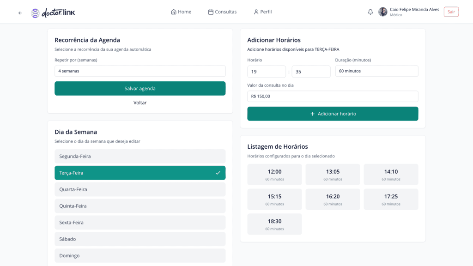Screen dimensions: 473x266
Task: Open the Consultas menu item
Action: (x=222, y=12)
